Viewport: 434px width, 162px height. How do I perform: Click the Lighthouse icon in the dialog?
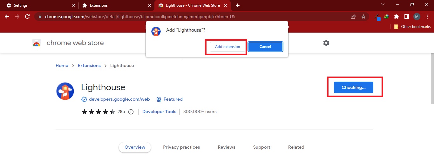pyautogui.click(x=156, y=31)
